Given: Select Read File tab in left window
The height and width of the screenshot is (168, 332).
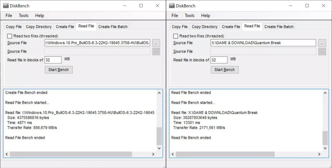Looking at the screenshot, I should (x=86, y=26).
